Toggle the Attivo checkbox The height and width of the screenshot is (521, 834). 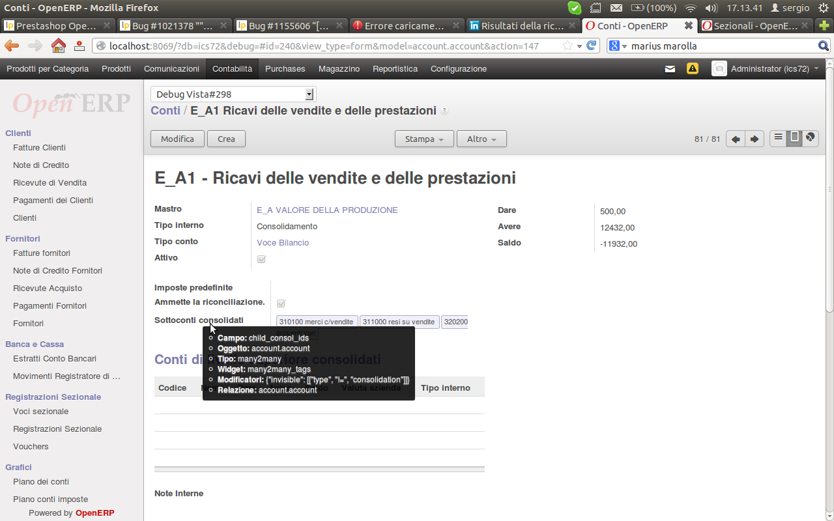[262, 259]
